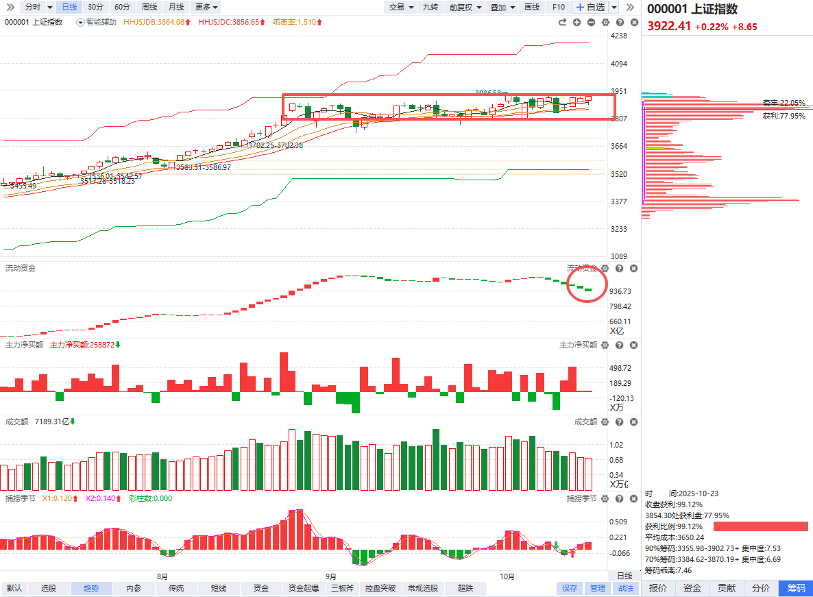
Task: Select the 三板斧 indicator template
Action: pos(343,588)
